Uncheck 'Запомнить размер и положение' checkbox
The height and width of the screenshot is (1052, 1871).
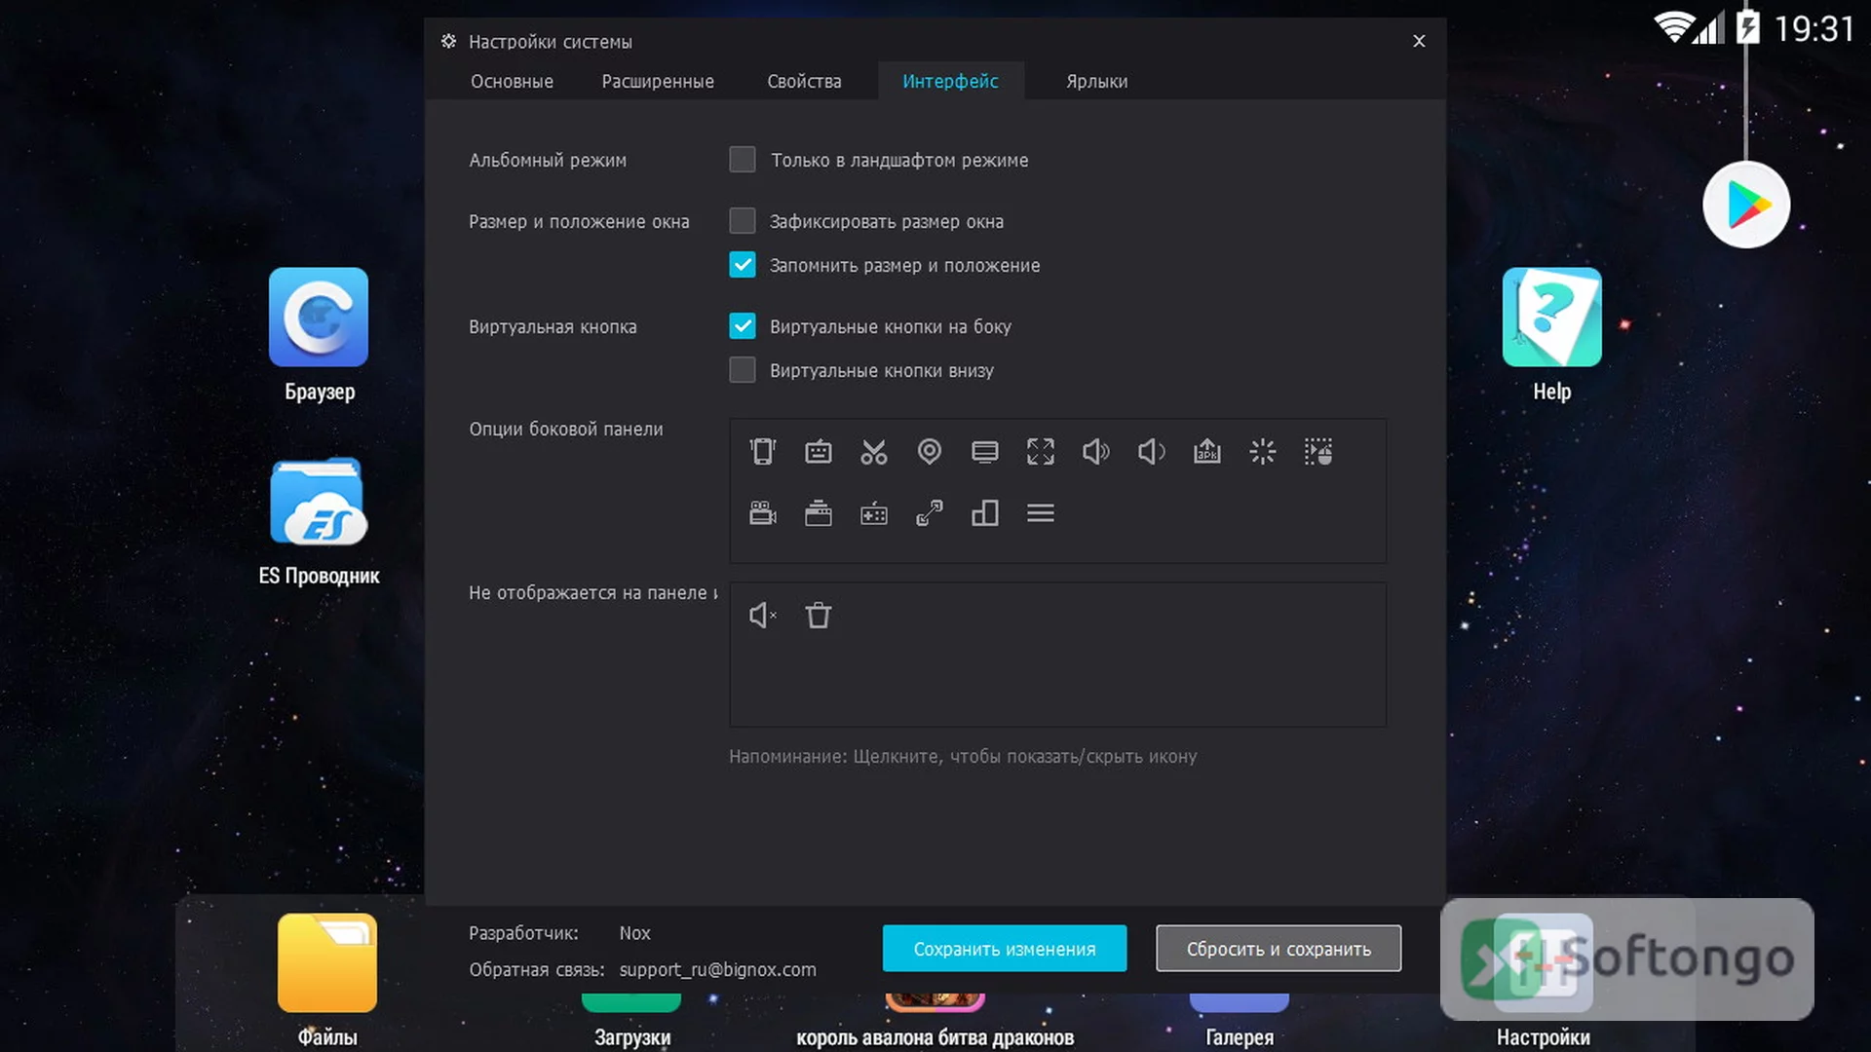click(x=743, y=265)
